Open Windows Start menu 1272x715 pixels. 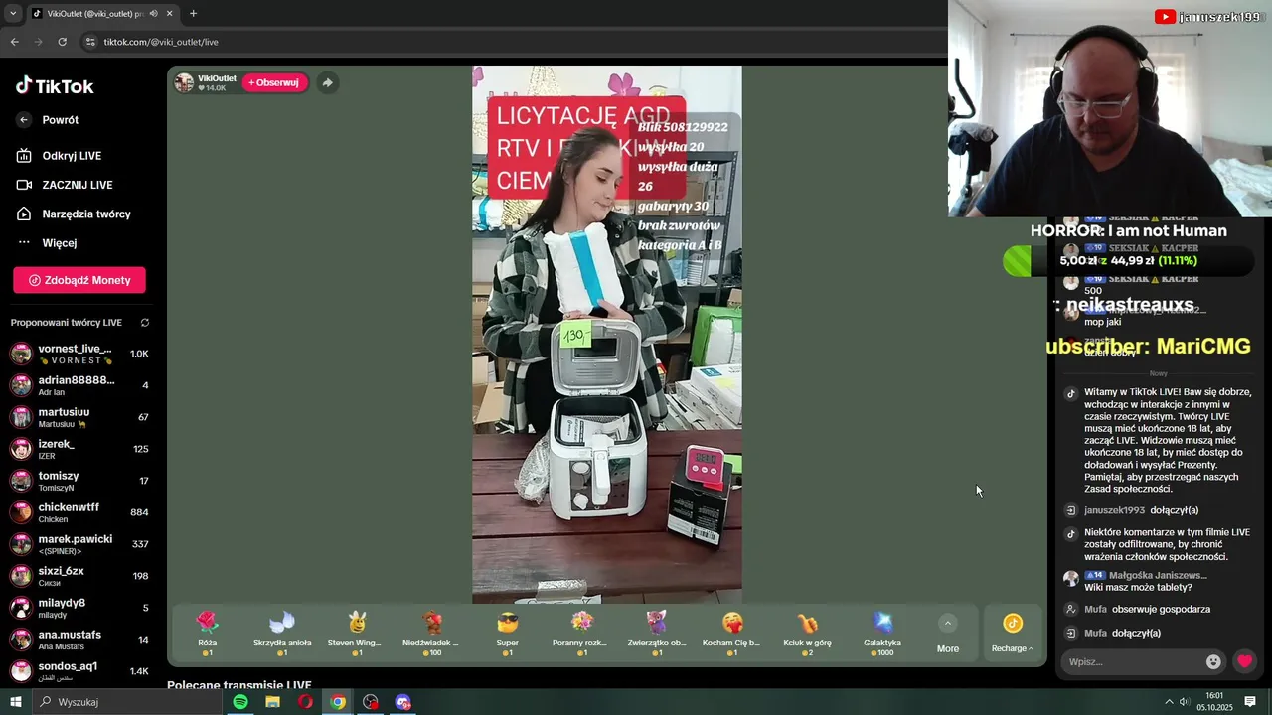click(x=16, y=702)
